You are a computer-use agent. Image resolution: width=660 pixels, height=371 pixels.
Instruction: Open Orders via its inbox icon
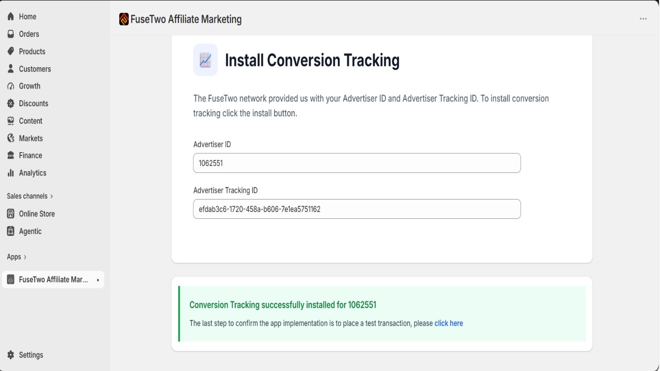click(11, 34)
